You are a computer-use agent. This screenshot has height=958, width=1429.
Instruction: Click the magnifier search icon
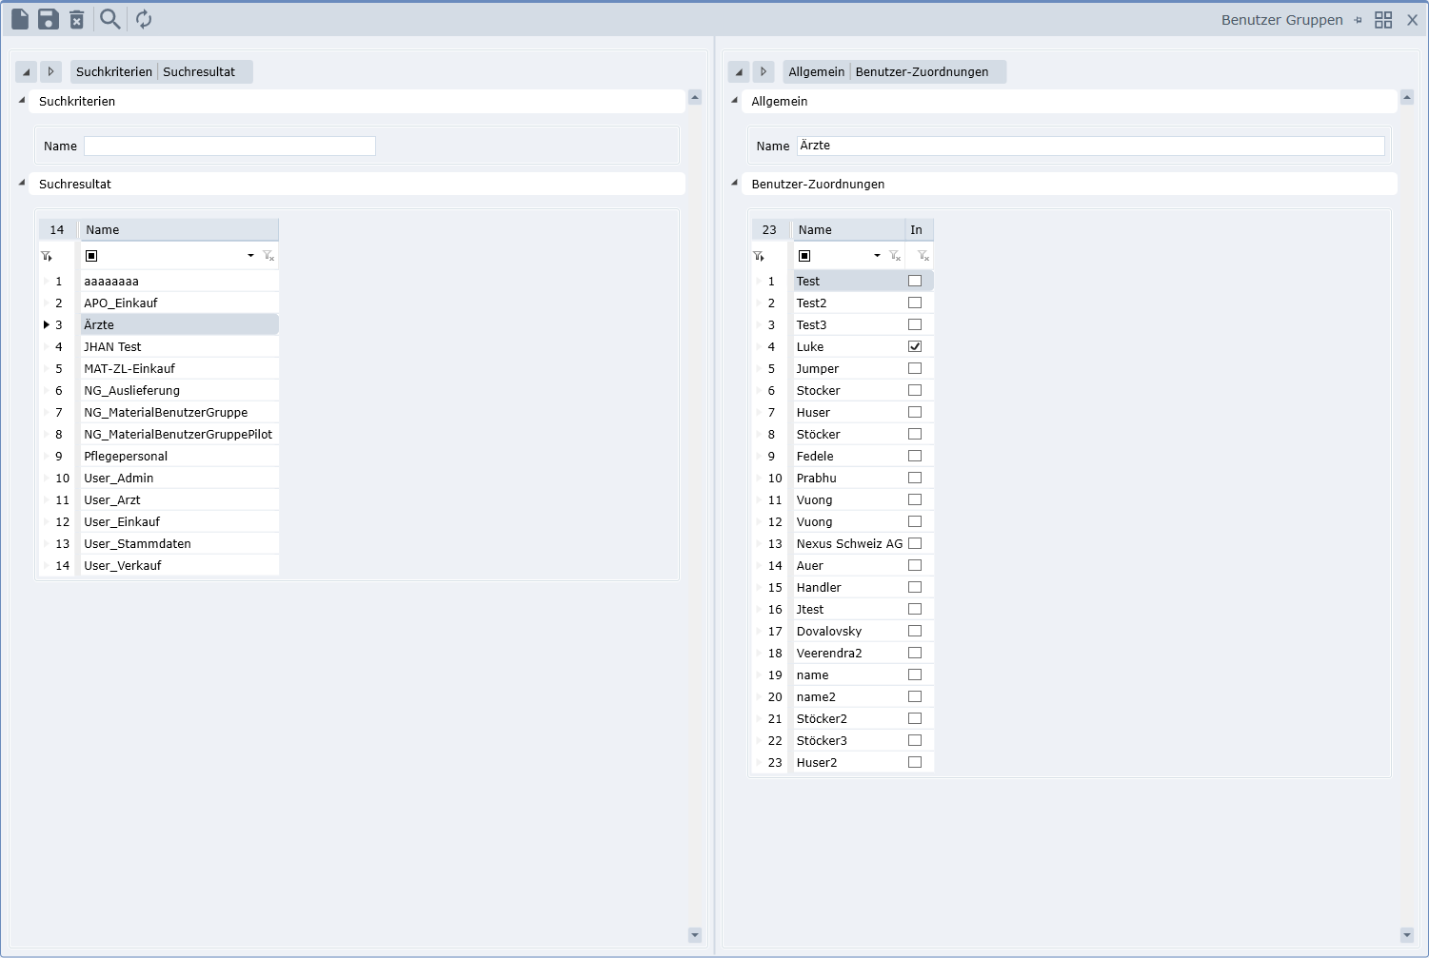(x=110, y=19)
